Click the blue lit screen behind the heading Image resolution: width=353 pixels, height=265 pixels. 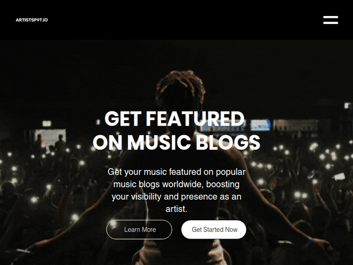[260, 125]
